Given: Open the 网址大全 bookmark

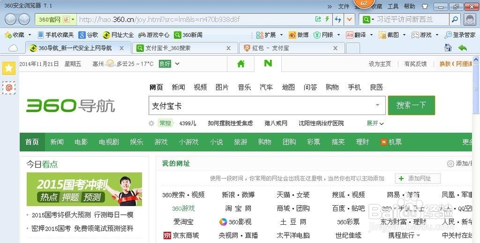Looking at the screenshot, I should (119, 35).
